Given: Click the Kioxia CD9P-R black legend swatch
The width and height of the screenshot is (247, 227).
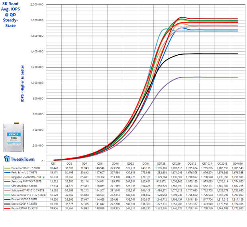Looking at the screenshot, I should [7, 204].
